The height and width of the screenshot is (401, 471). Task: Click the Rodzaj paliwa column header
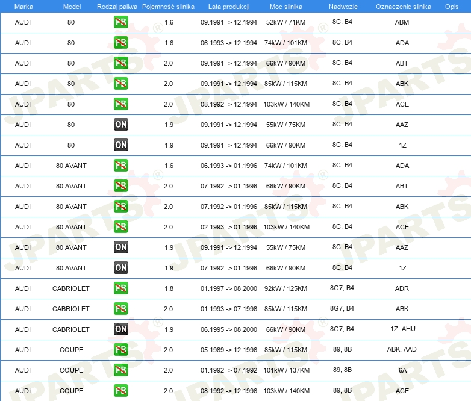(117, 7)
